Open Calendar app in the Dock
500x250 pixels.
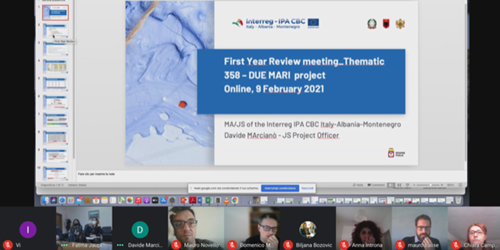click(96, 200)
